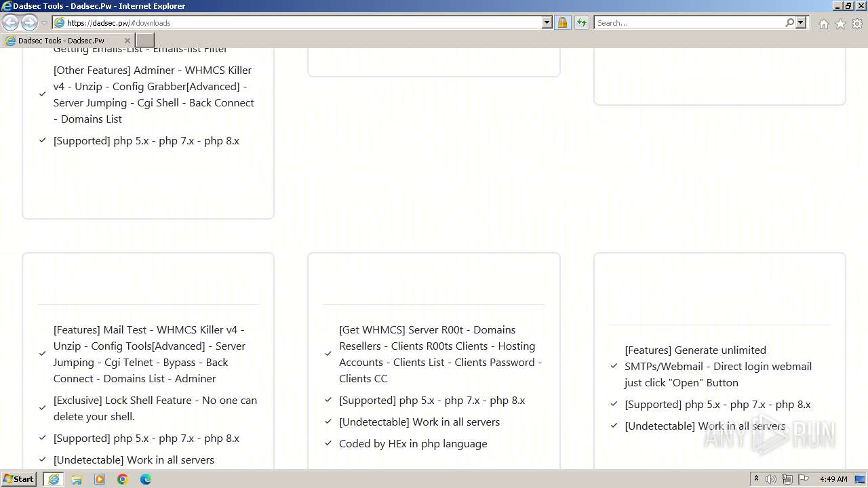
Task: Launch Google Chrome from the taskbar
Action: (x=123, y=479)
